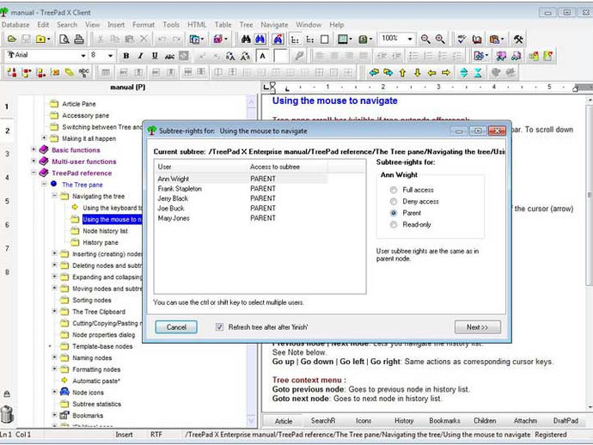Open the Navigate menu

(274, 25)
